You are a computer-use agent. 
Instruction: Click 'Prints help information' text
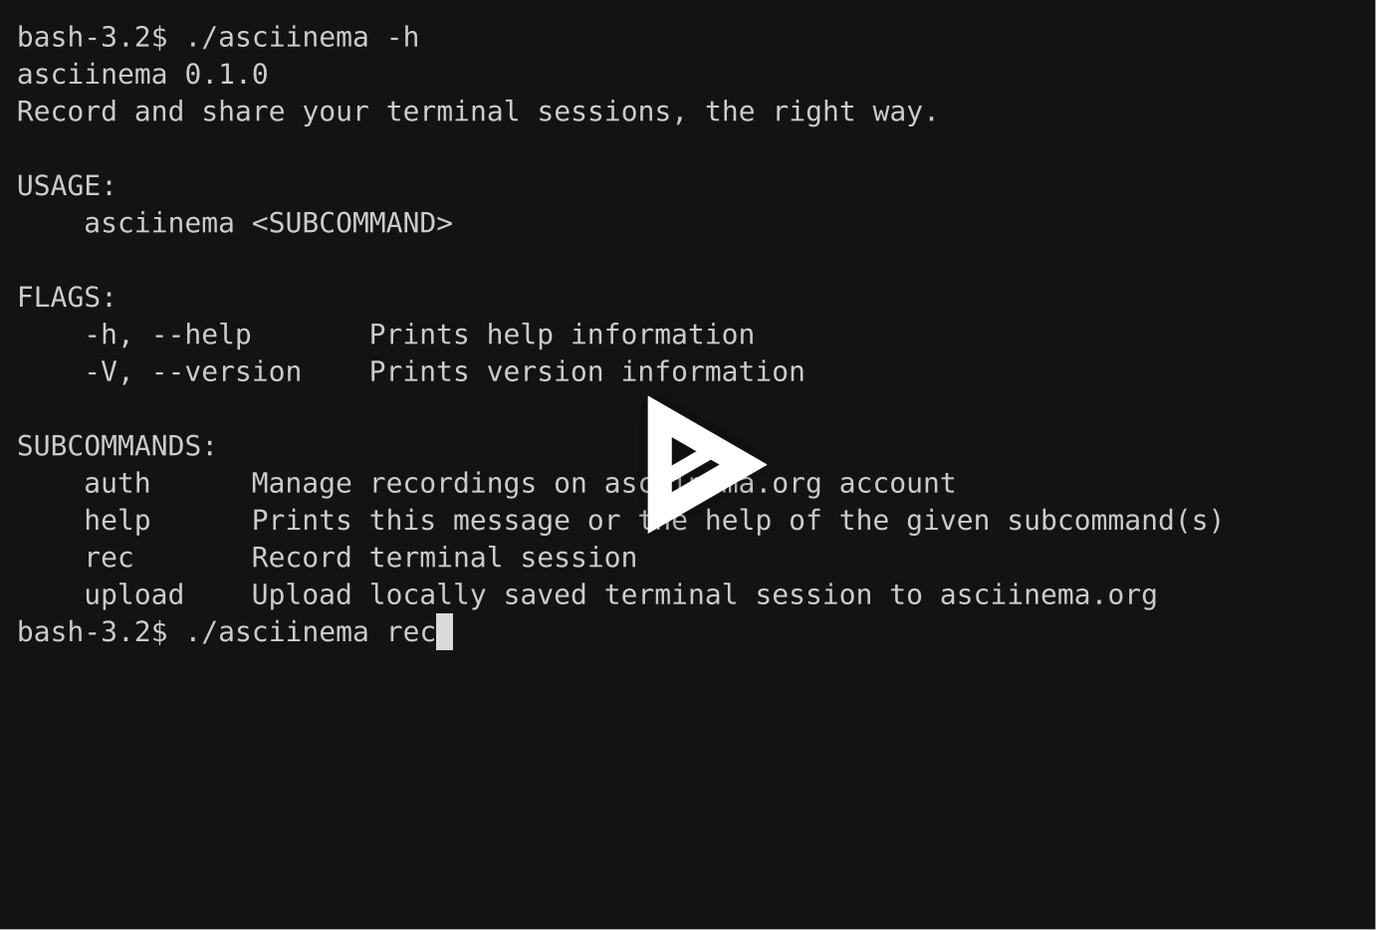click(562, 335)
